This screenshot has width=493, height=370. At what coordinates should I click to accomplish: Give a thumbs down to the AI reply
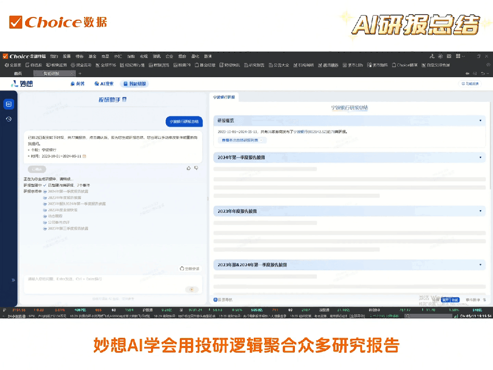[x=196, y=168]
